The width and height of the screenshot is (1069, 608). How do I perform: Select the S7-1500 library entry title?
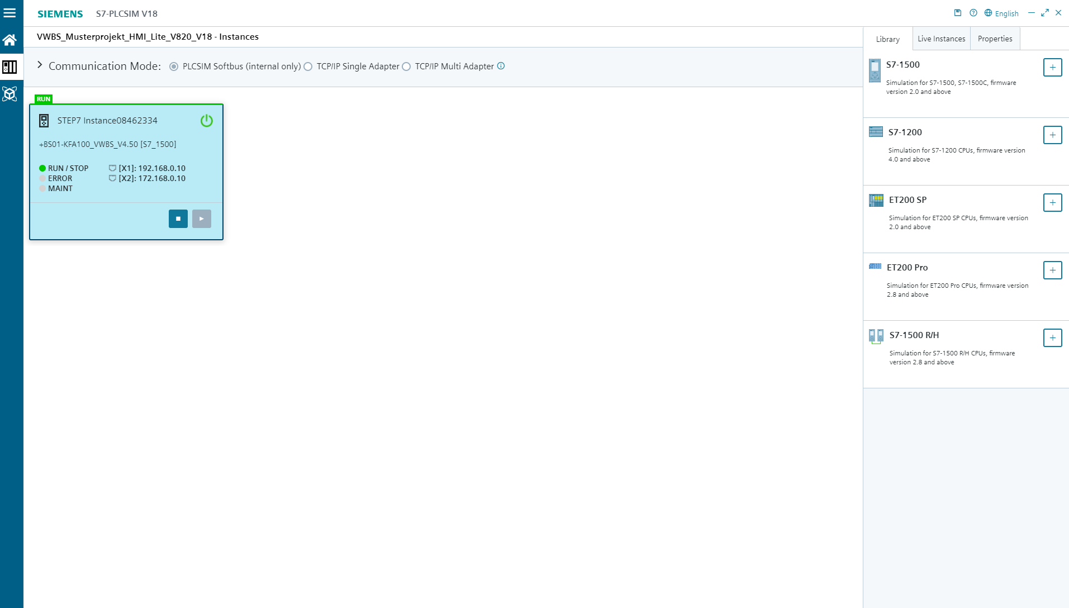click(x=903, y=65)
